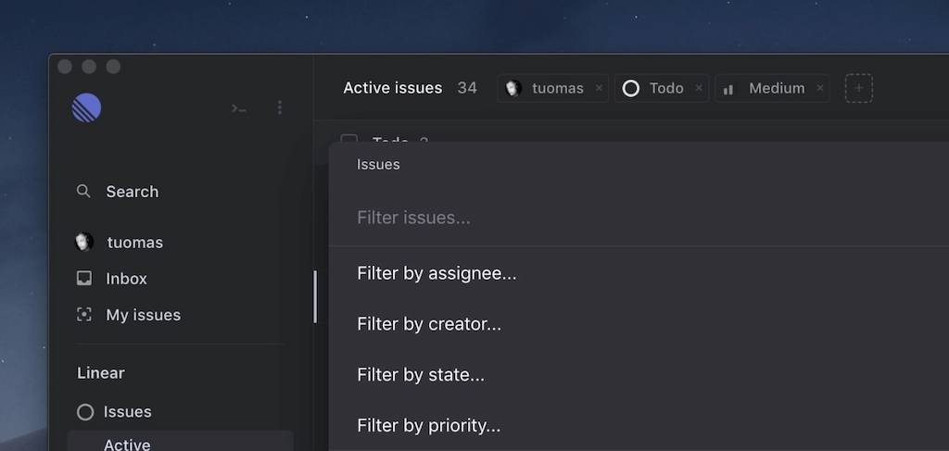Click the Search magnifier icon
This screenshot has width=949, height=451.
click(x=83, y=192)
